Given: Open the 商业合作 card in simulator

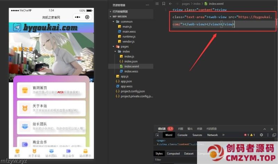Looking at the screenshot, I should pyautogui.click(x=51, y=142).
